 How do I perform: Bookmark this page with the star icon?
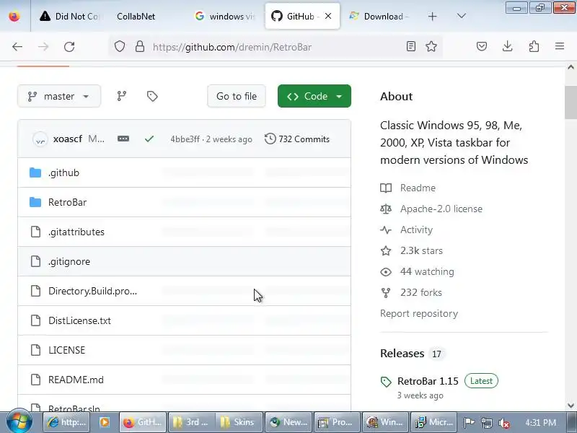pos(431,46)
